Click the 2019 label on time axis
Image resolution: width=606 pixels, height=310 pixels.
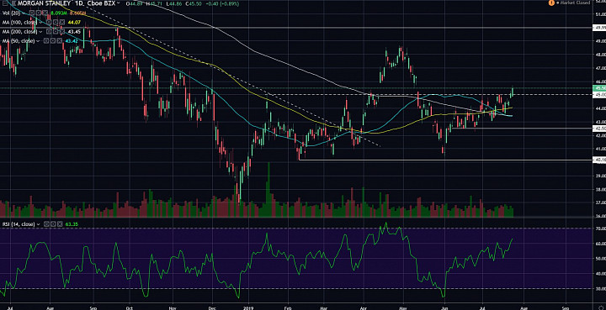[x=248, y=307]
